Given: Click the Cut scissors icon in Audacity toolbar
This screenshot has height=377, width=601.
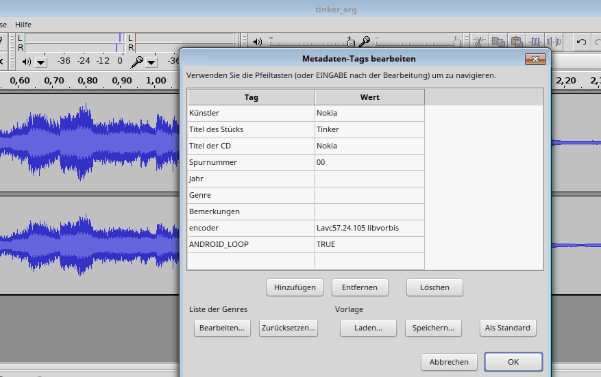Looking at the screenshot, I should coord(479,41).
